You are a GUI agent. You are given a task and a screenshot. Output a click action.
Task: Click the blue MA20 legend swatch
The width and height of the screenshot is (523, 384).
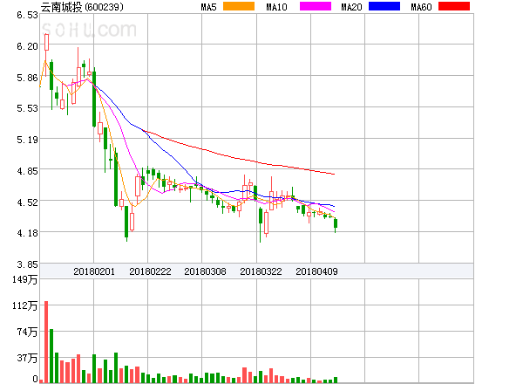tap(384, 6)
